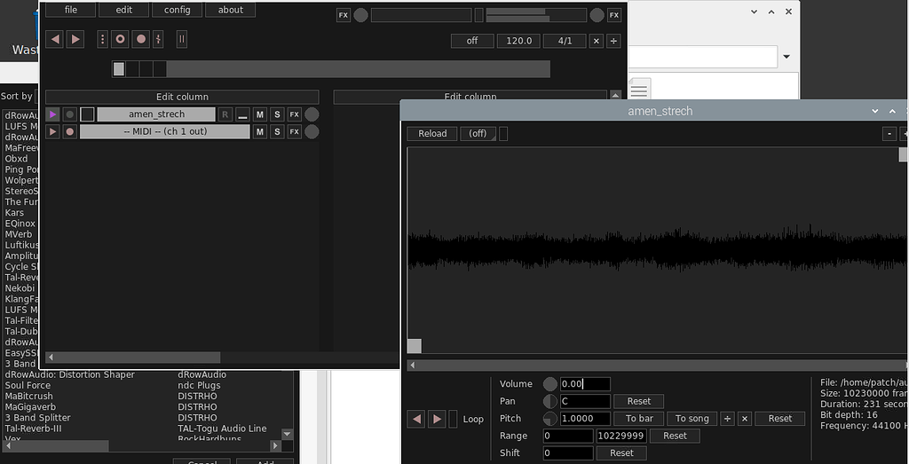
Task: Toggle the Loop checkbox
Action: [454, 419]
